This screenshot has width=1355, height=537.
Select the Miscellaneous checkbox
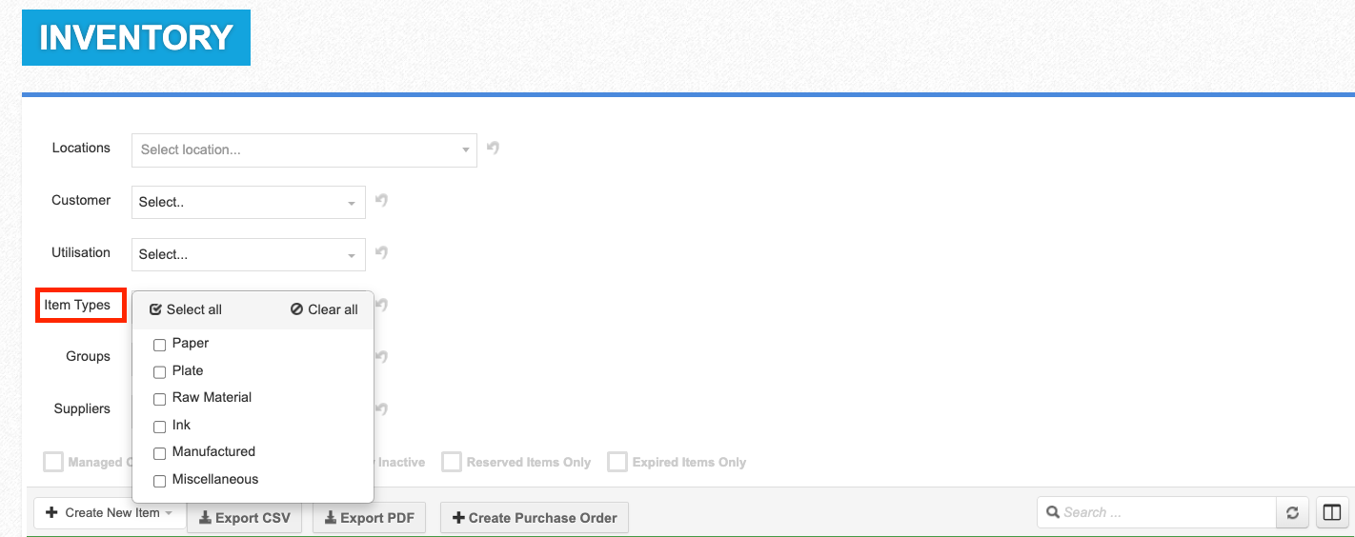pos(160,481)
